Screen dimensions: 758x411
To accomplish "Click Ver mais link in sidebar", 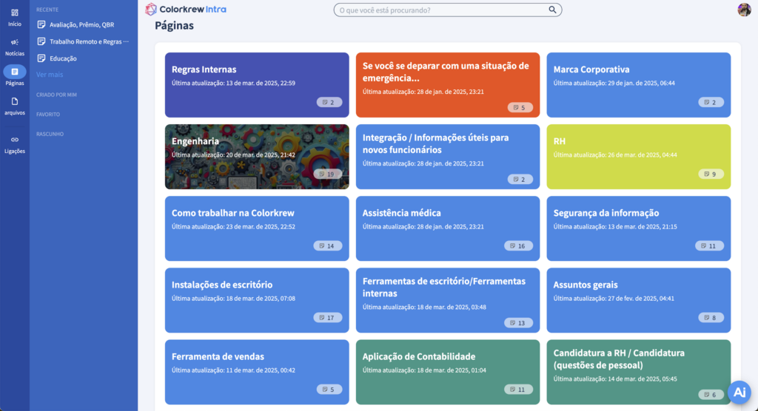I will pos(50,75).
